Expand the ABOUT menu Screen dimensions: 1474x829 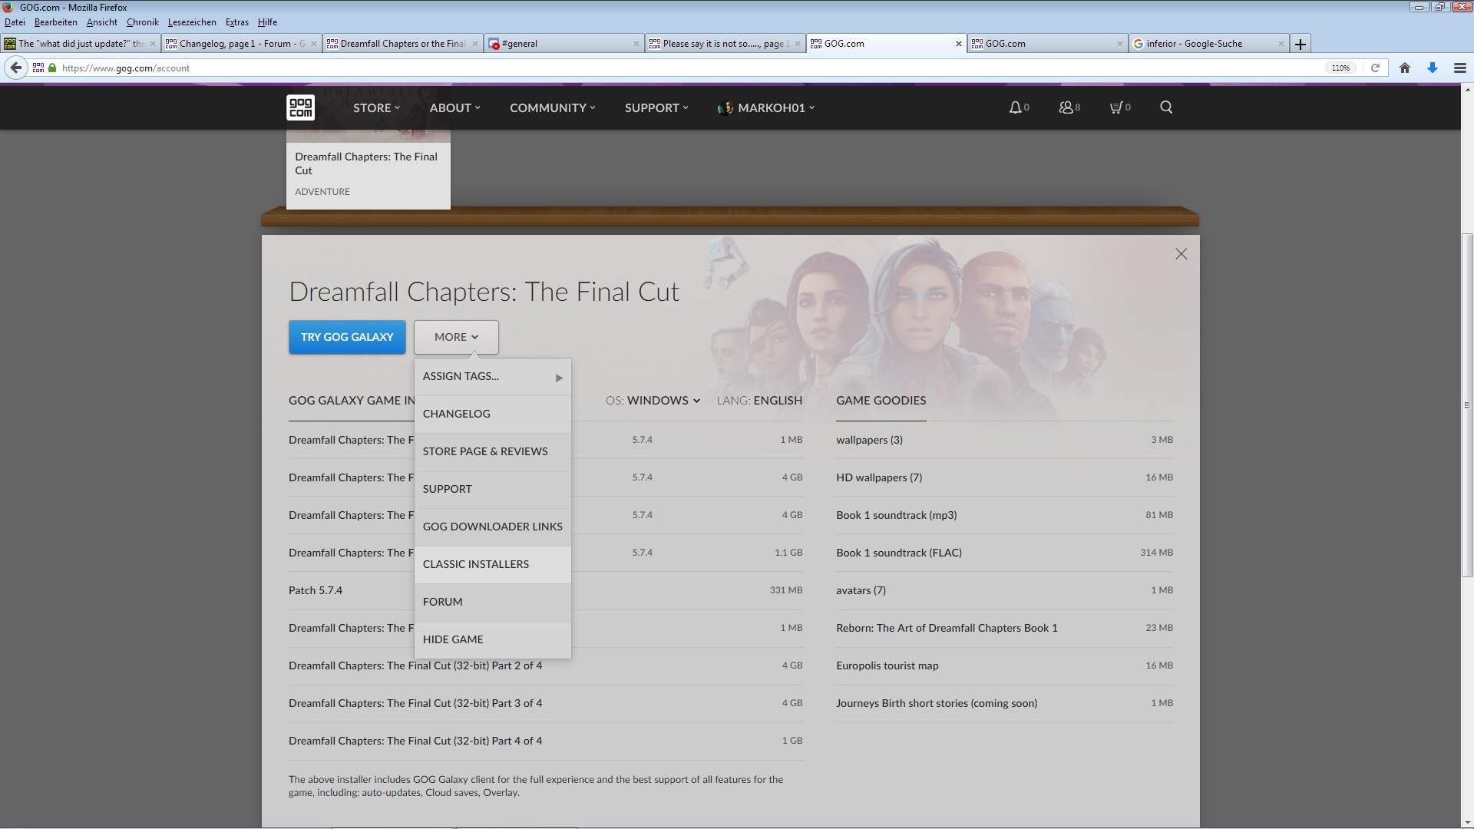point(454,108)
